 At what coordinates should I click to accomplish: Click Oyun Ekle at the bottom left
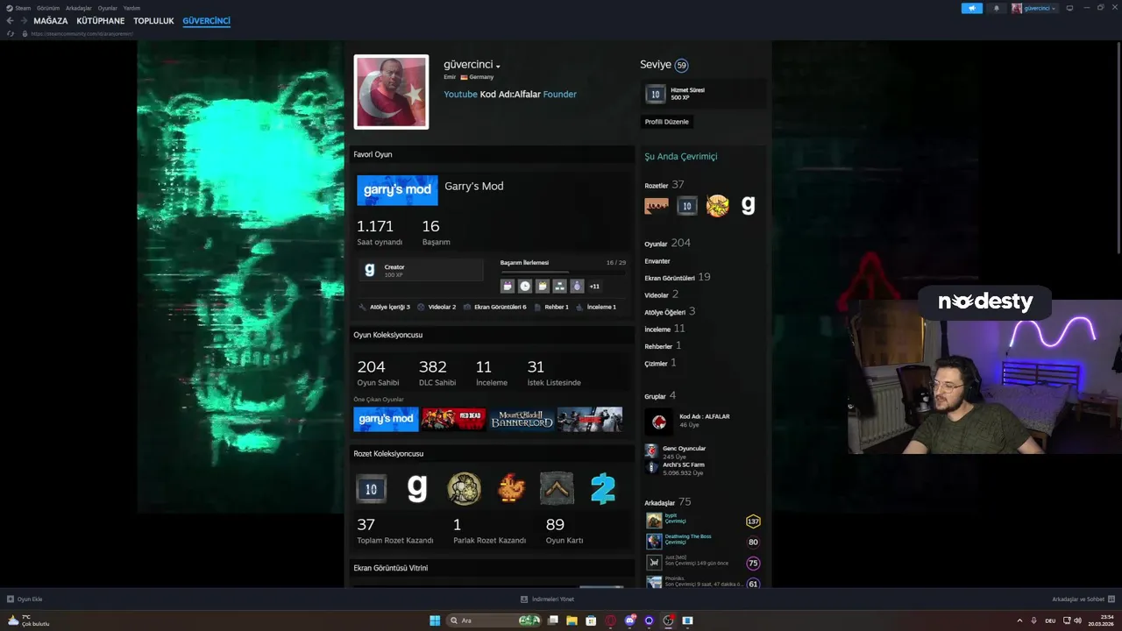pos(25,599)
